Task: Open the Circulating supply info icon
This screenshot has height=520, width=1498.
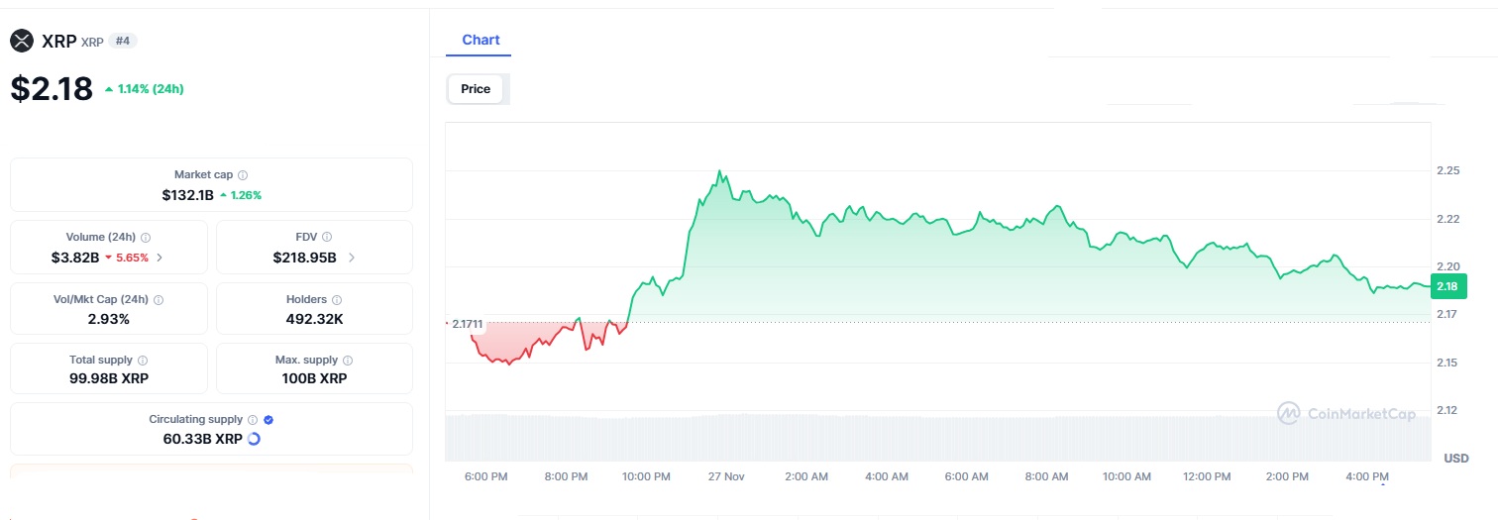Action: point(253,420)
